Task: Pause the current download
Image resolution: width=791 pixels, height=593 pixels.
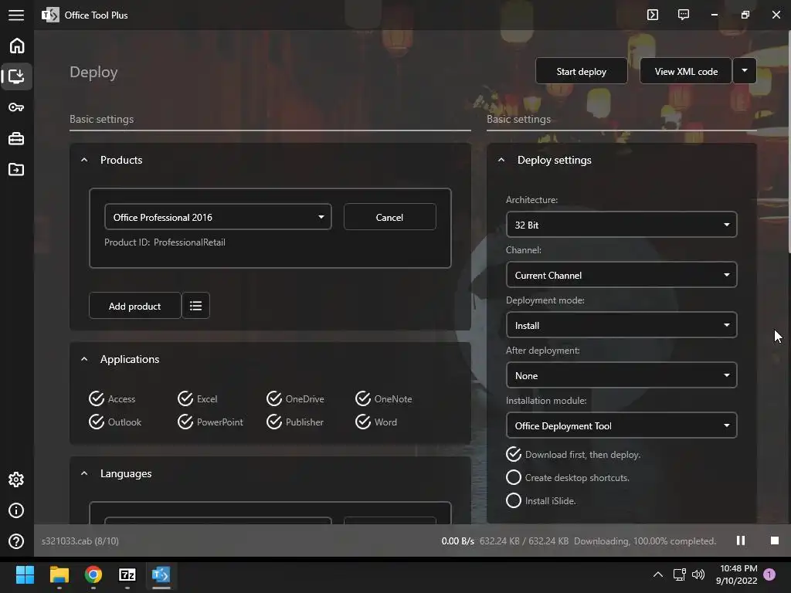Action: pyautogui.click(x=741, y=540)
